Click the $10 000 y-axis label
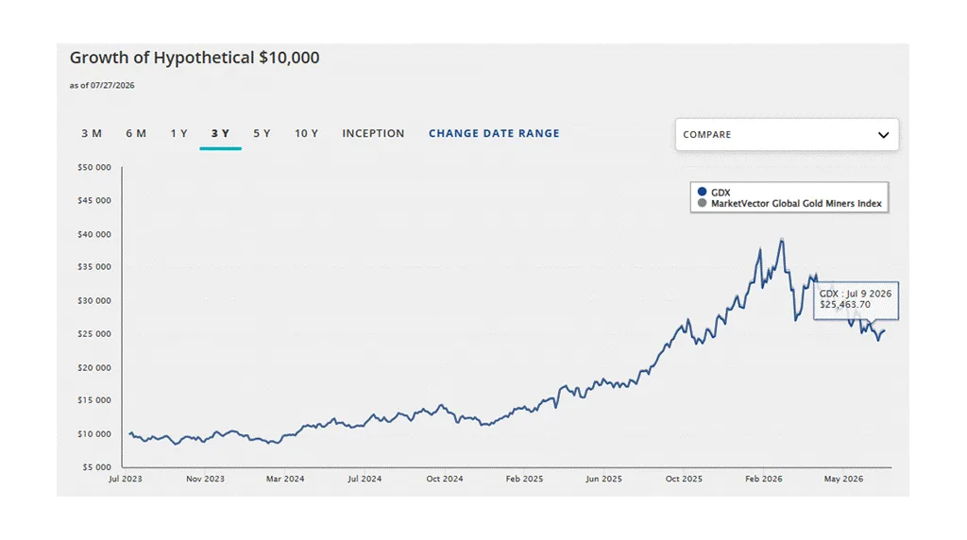This screenshot has width=967, height=540. pyautogui.click(x=94, y=434)
